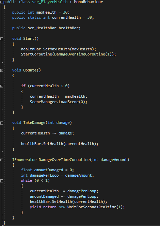Collapse the Start() method
This screenshot has height=226, width=160.
(2, 38)
